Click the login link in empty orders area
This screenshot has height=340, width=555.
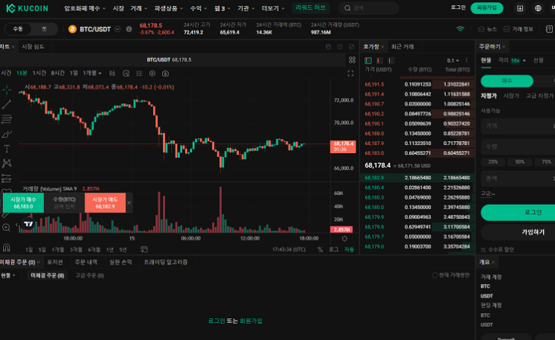[x=217, y=321]
